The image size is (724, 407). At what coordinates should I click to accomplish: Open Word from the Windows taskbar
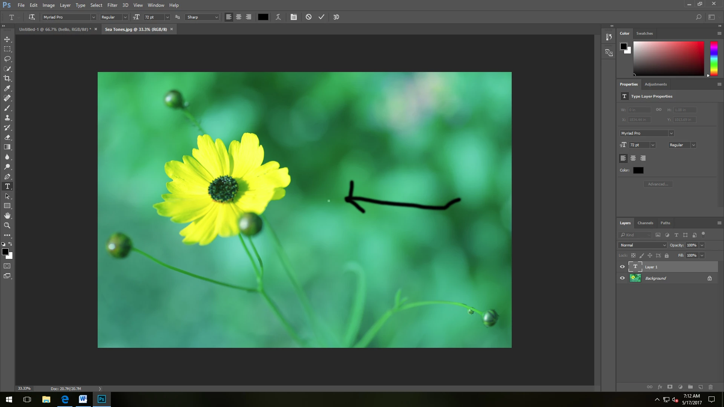83,399
